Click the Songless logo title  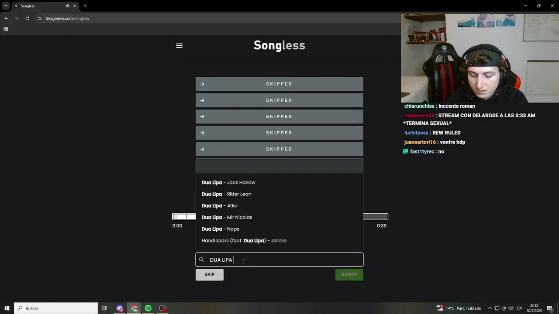(279, 45)
